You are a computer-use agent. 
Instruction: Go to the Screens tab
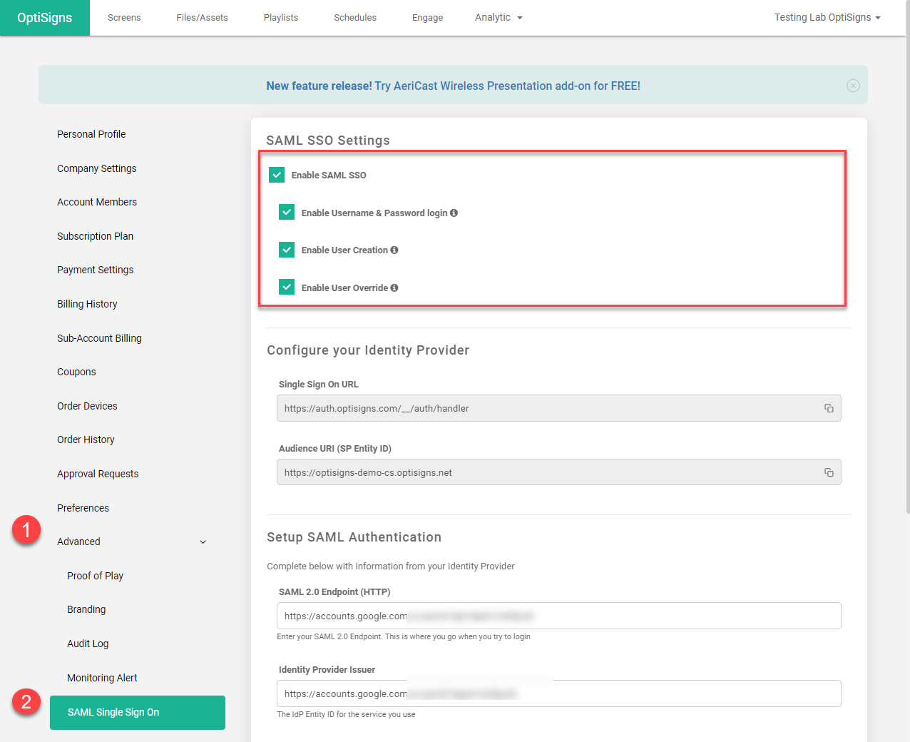124,18
